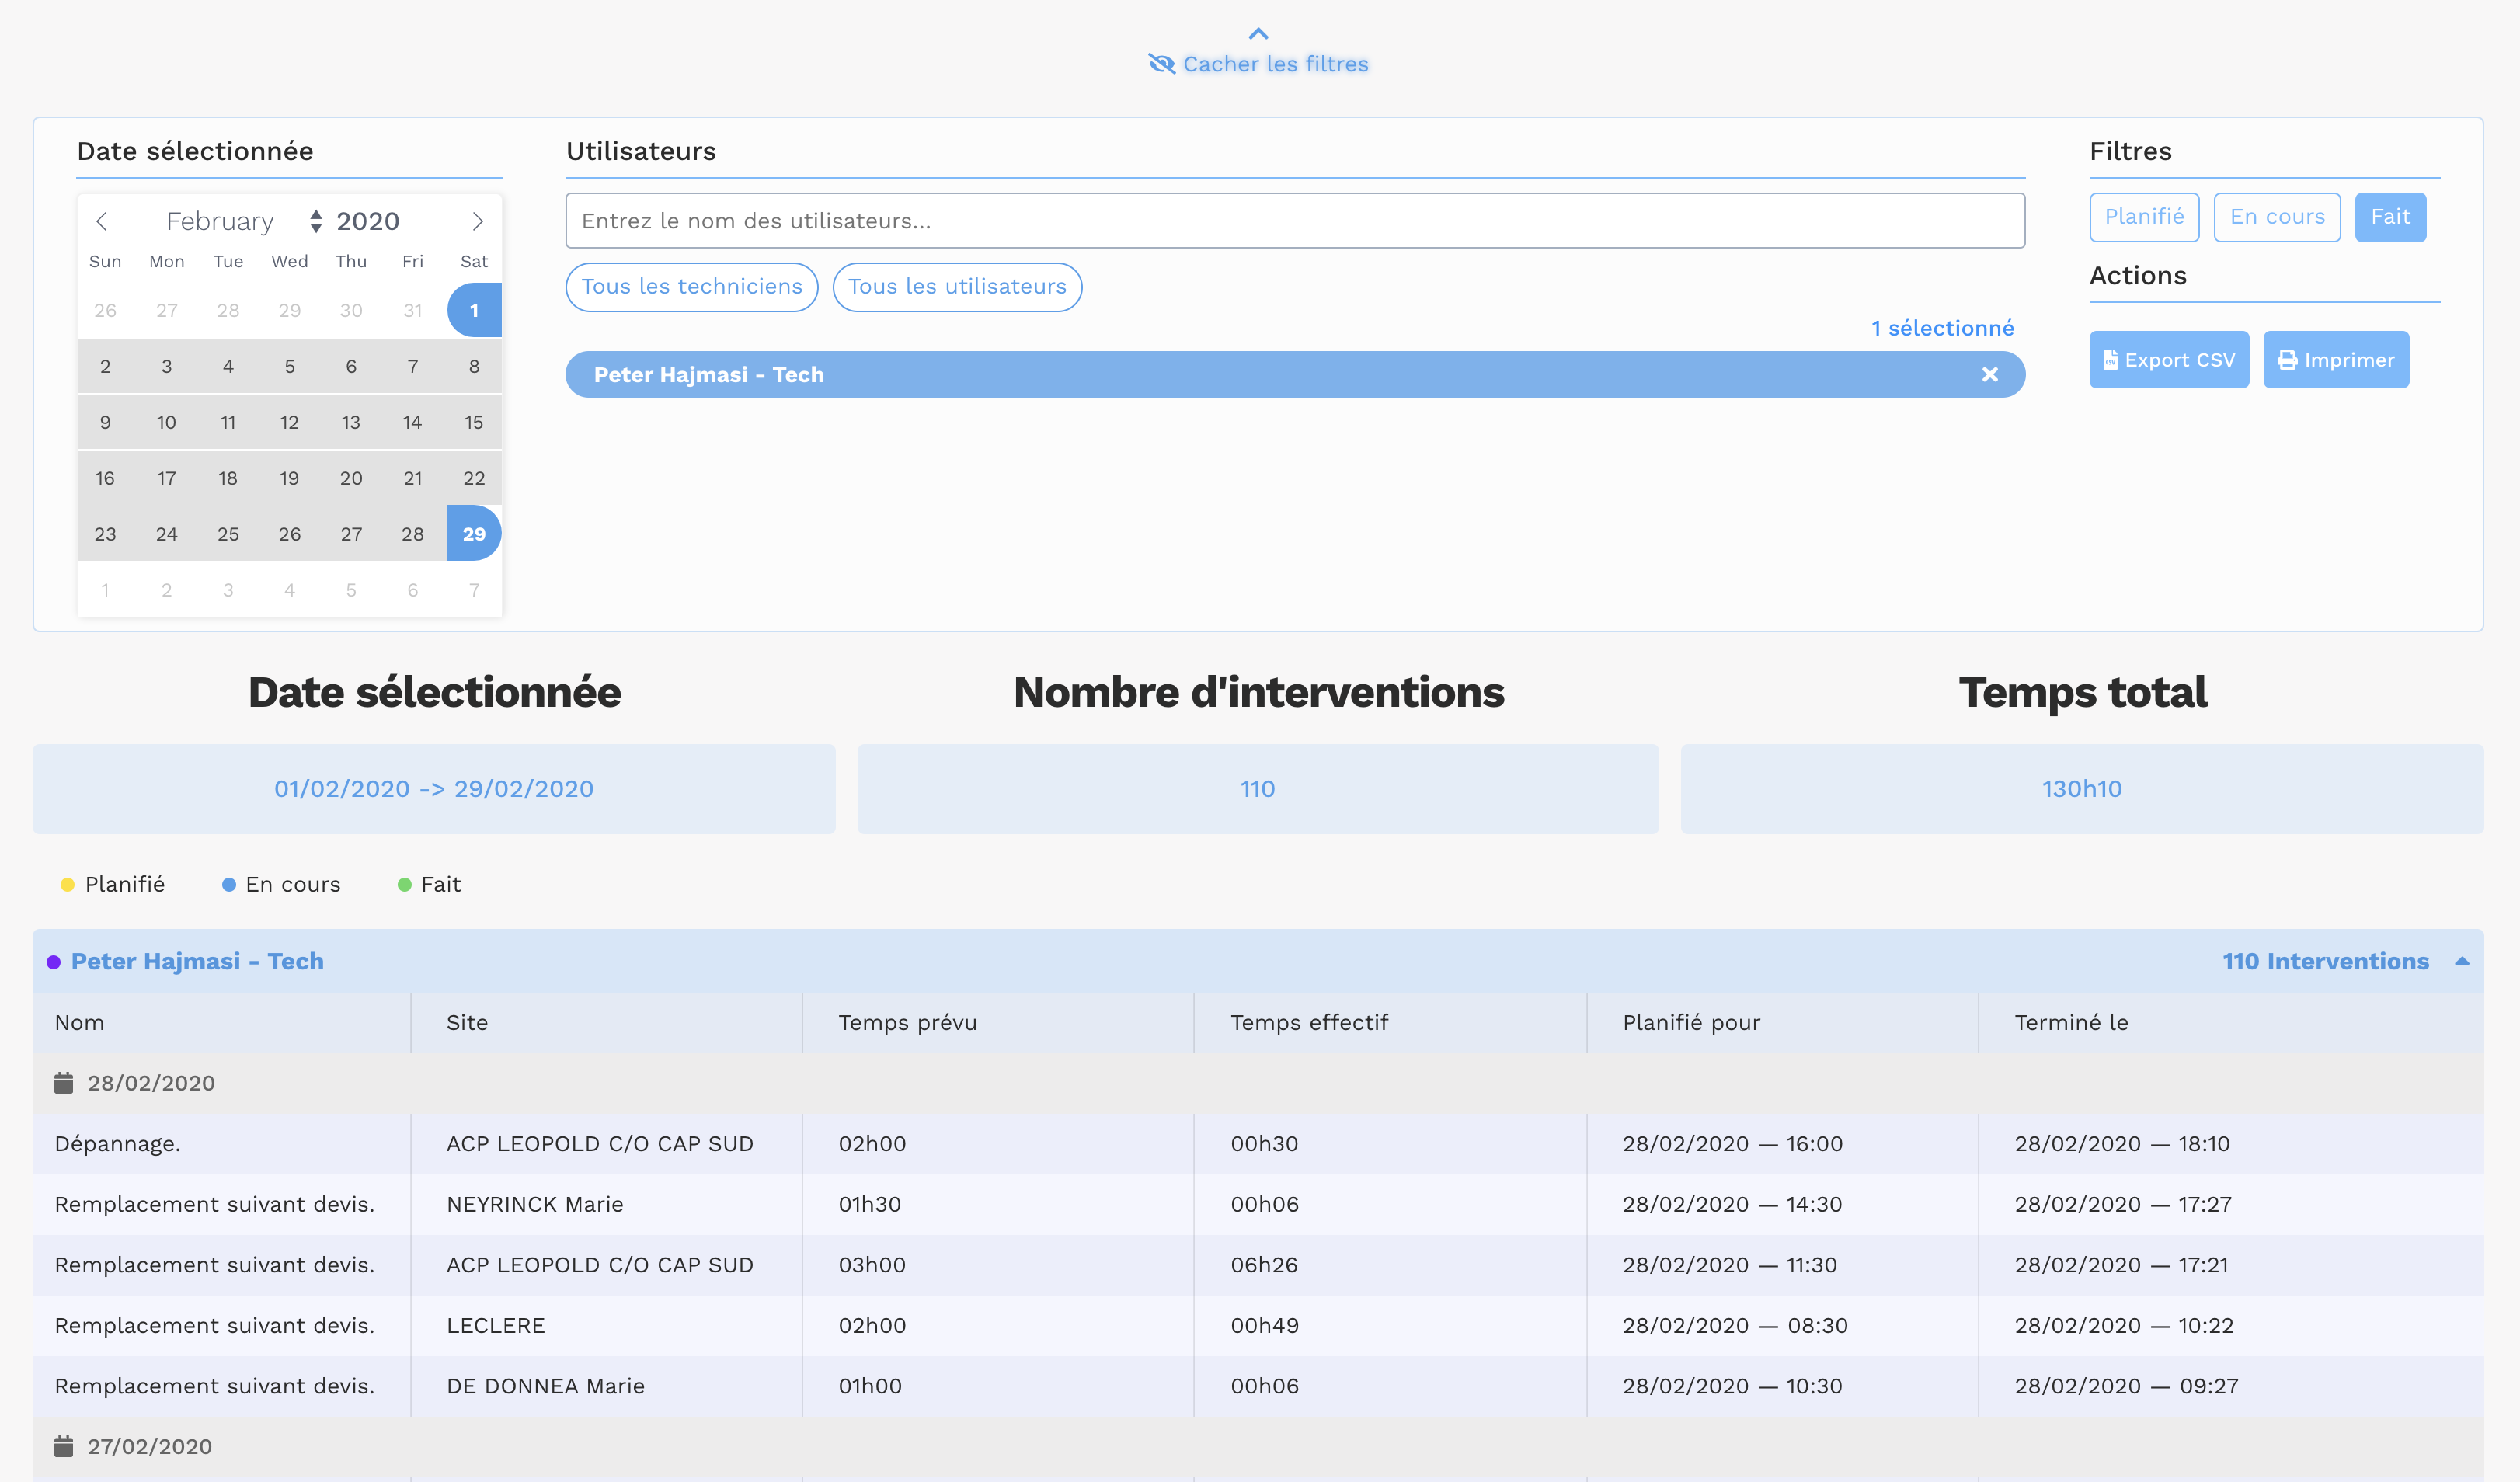Image resolution: width=2520 pixels, height=1482 pixels.
Task: Click the crossed-eye icon beside Cacher les filtres
Action: tap(1161, 64)
